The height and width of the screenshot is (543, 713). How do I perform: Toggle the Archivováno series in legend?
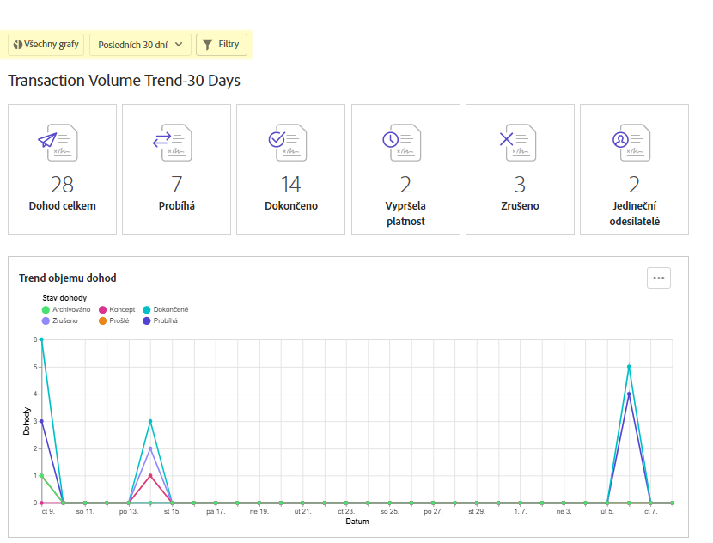click(x=66, y=309)
